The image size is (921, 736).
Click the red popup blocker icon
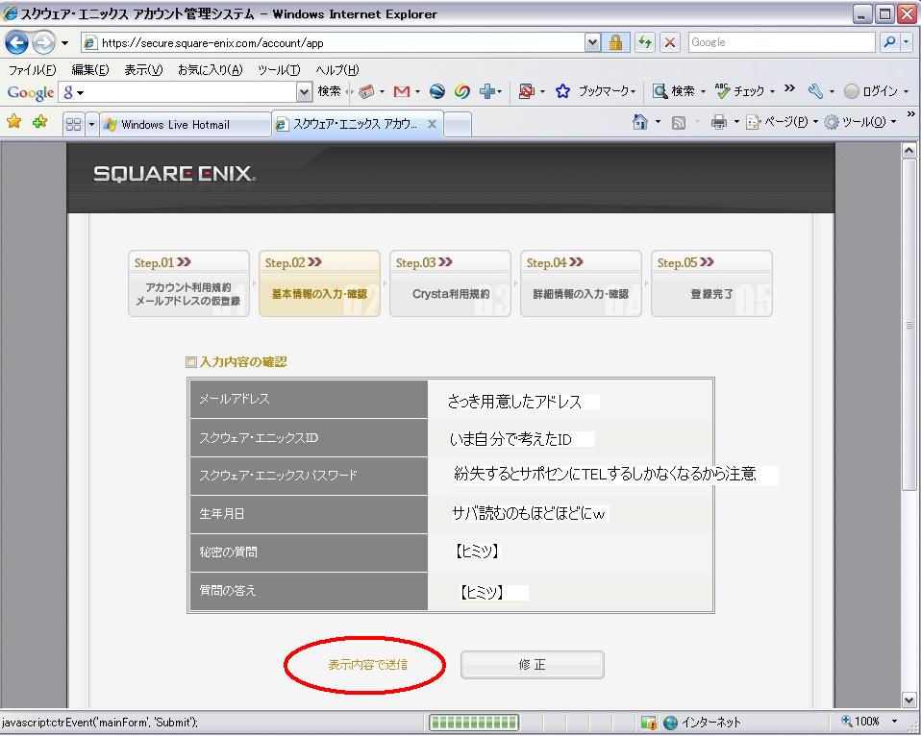[x=527, y=91]
